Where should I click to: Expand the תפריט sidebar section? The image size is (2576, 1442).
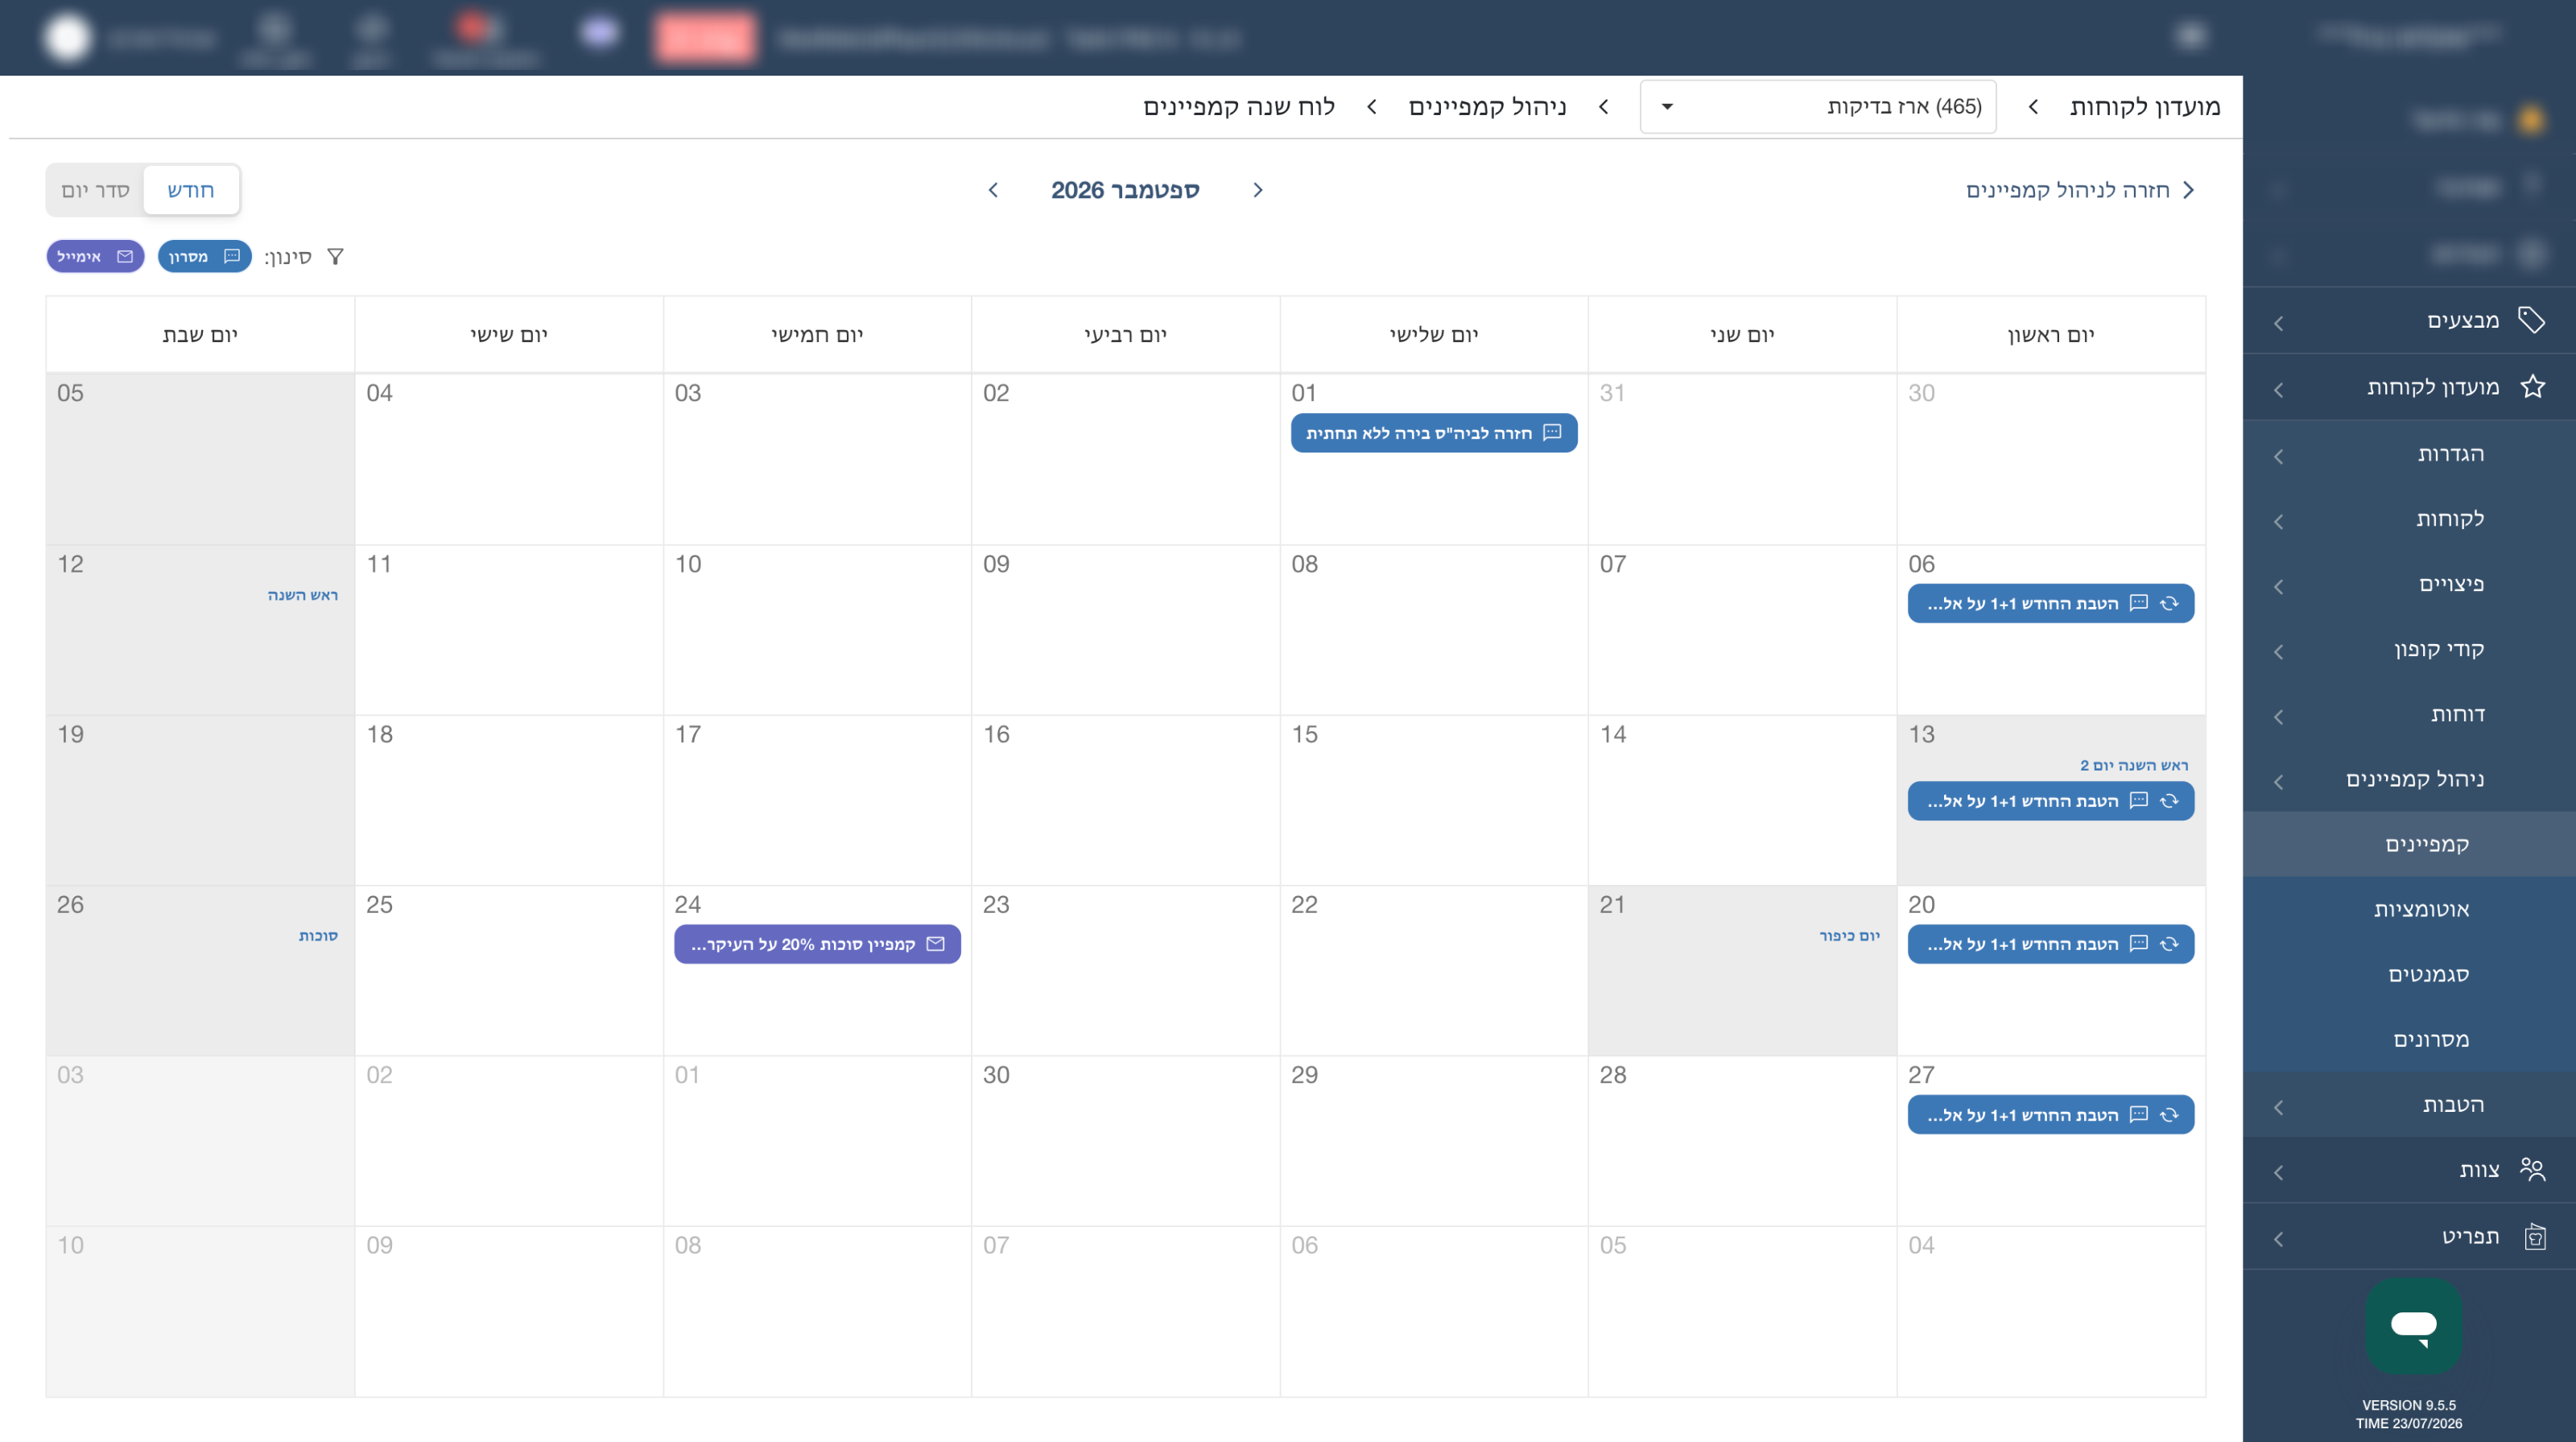[x=2409, y=1237]
